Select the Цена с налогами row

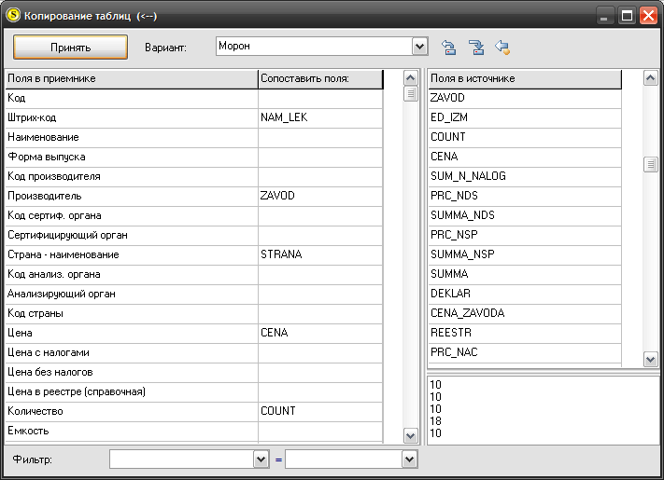(132, 353)
